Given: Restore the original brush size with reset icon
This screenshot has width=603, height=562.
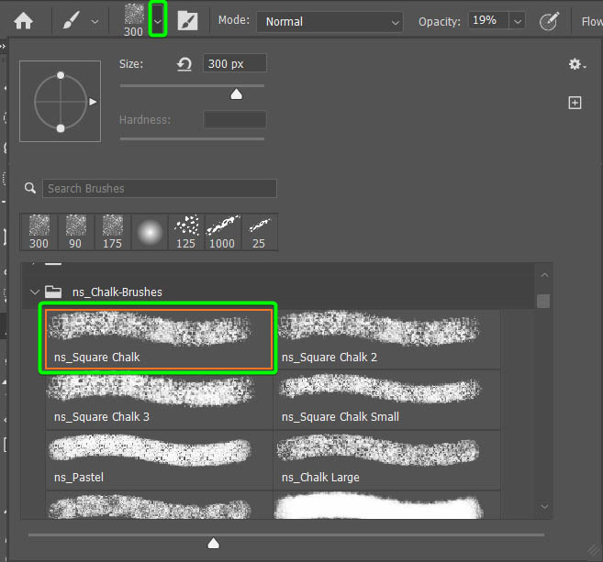Looking at the screenshot, I should [184, 64].
